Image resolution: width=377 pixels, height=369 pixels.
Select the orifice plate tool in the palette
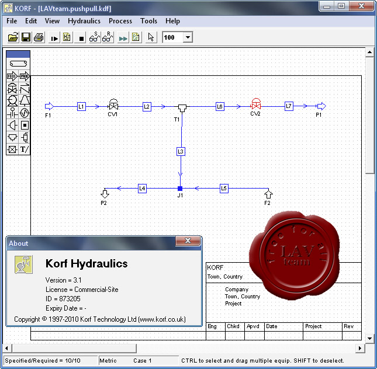pos(12,113)
